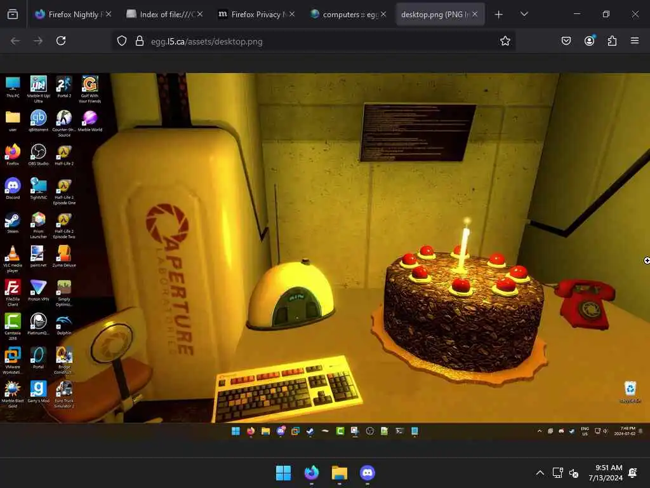
Task: Click the OBS Studio icon in the image
Action: coord(38,155)
